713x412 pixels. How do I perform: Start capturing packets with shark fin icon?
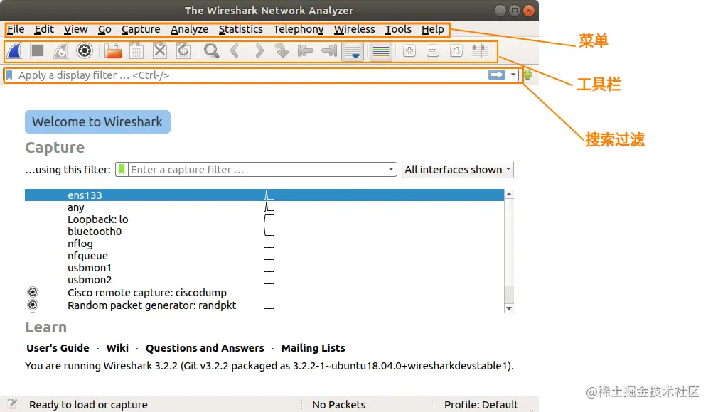[x=14, y=51]
